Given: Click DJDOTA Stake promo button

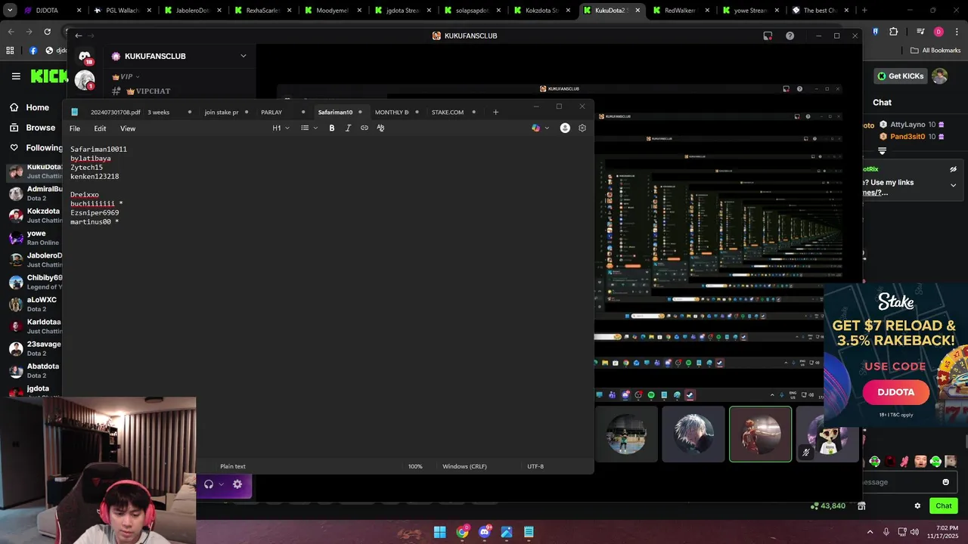Looking at the screenshot, I should pyautogui.click(x=896, y=392).
